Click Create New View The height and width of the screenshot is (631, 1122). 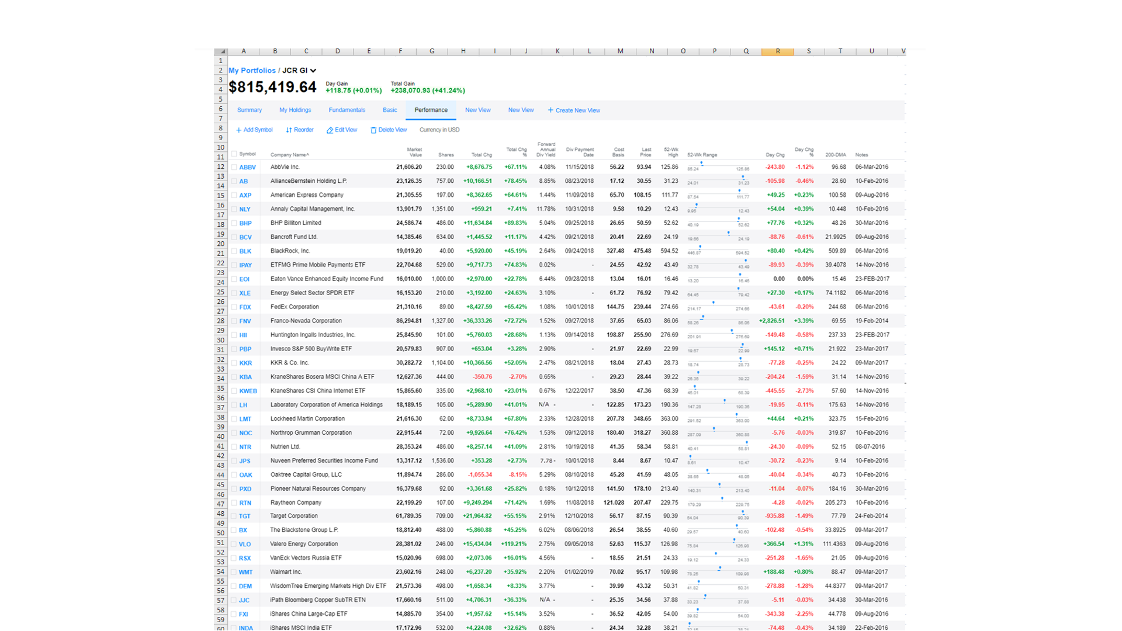(x=574, y=110)
